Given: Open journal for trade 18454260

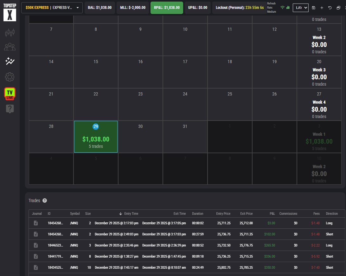Looking at the screenshot, I should (x=36, y=234).
